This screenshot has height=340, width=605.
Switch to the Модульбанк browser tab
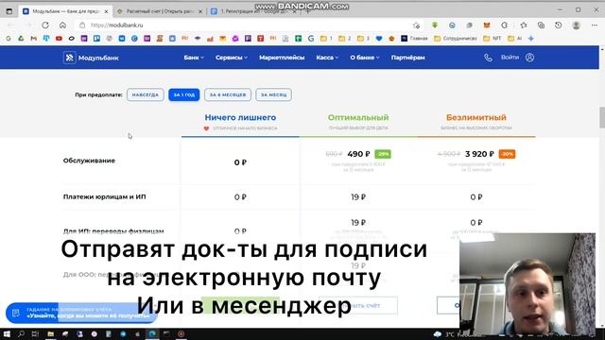click(x=65, y=11)
